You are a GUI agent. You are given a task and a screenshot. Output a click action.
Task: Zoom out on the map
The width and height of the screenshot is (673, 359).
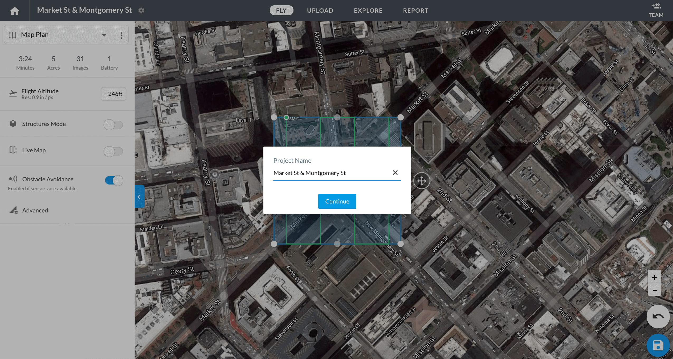point(654,290)
